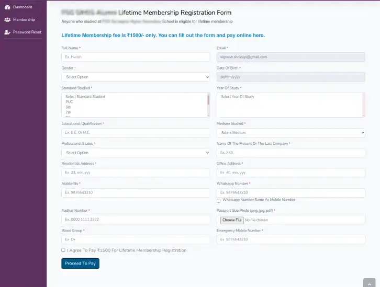Open the Gender dropdown
Image resolution: width=380 pixels, height=287 pixels.
coord(136,77)
